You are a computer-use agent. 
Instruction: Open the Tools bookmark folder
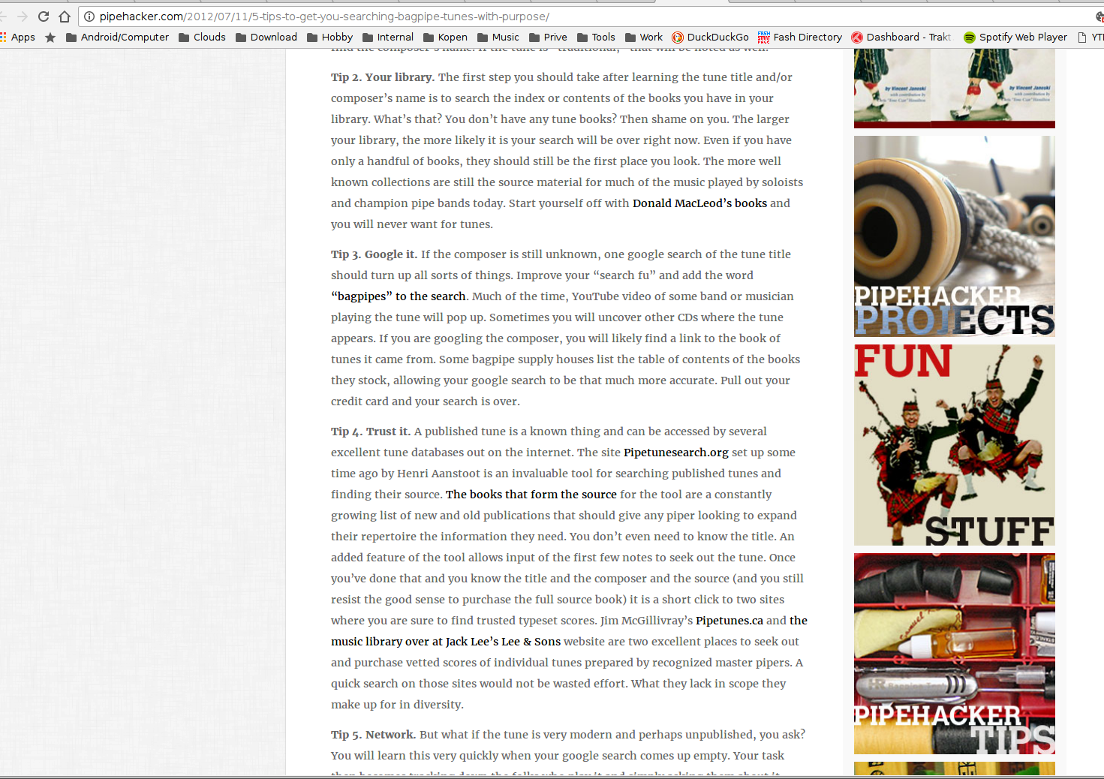point(596,37)
